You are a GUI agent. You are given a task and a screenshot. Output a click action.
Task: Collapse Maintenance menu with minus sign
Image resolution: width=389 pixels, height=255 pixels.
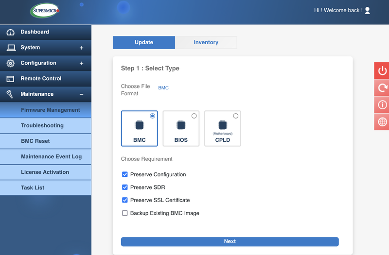pos(81,94)
